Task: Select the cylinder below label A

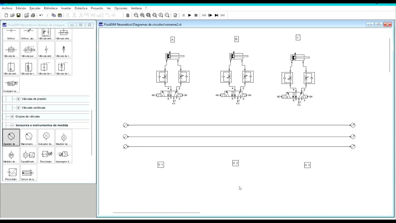Action: point(175,56)
